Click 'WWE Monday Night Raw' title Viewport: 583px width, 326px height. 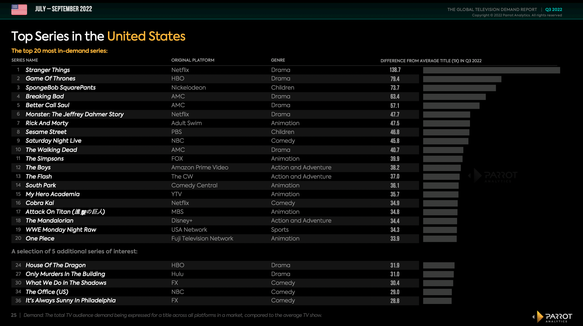point(61,230)
